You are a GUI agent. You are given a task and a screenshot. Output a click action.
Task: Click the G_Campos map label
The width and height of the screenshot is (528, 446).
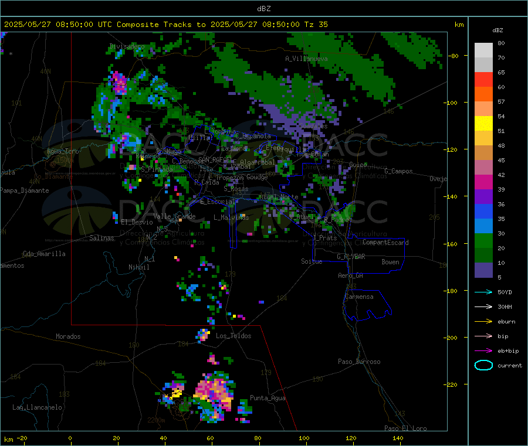[x=398, y=171]
